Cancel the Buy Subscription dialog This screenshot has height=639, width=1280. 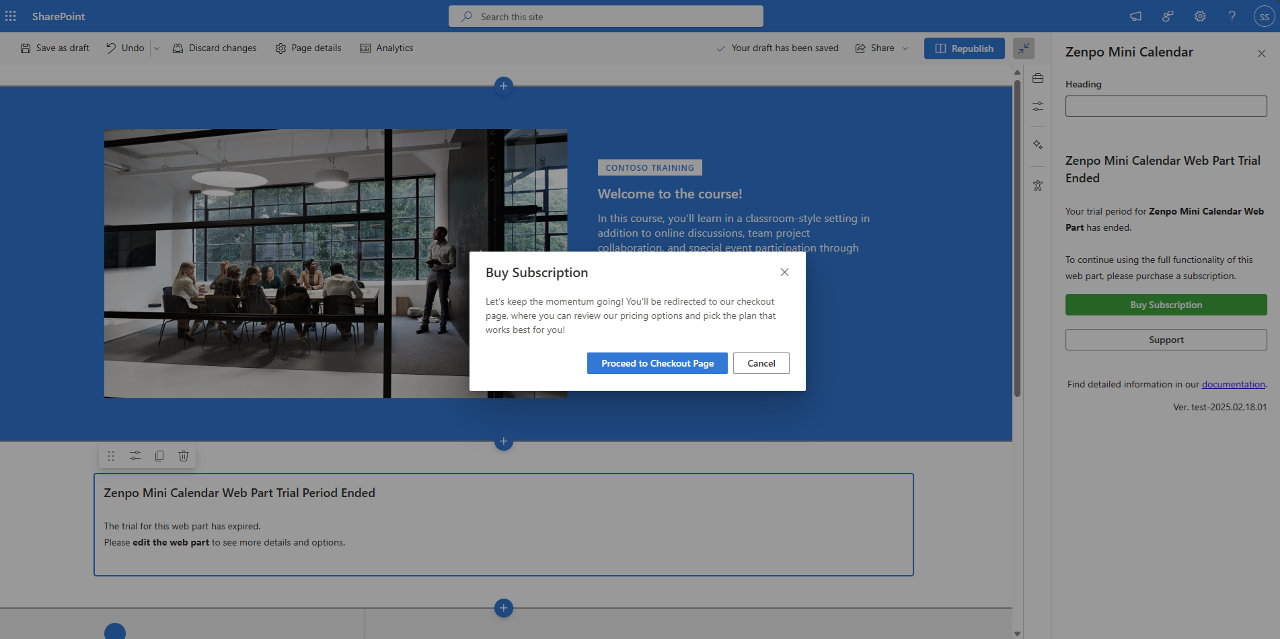761,363
